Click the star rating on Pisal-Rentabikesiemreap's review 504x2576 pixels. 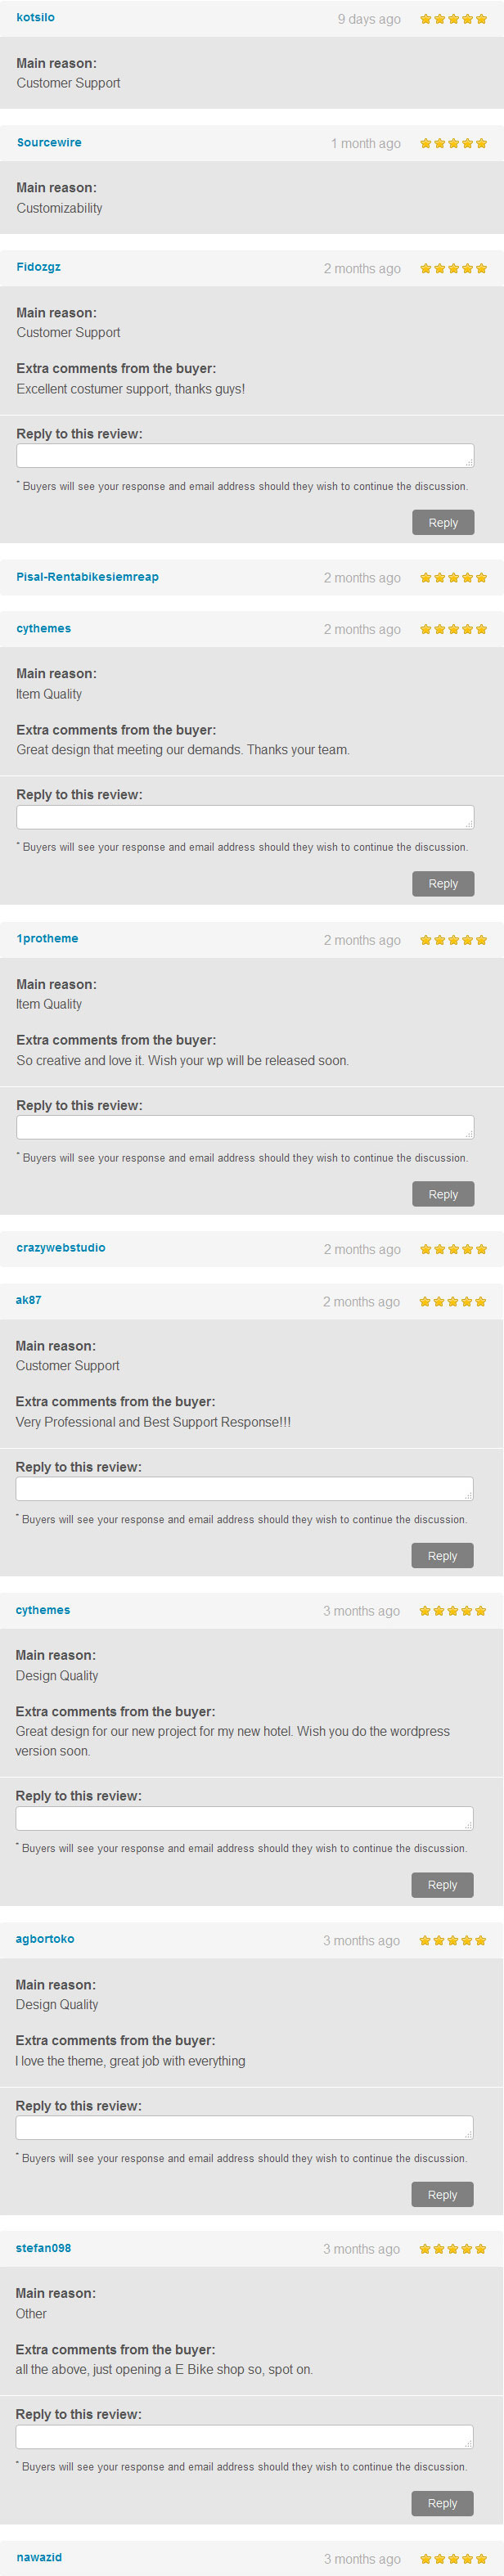point(453,578)
